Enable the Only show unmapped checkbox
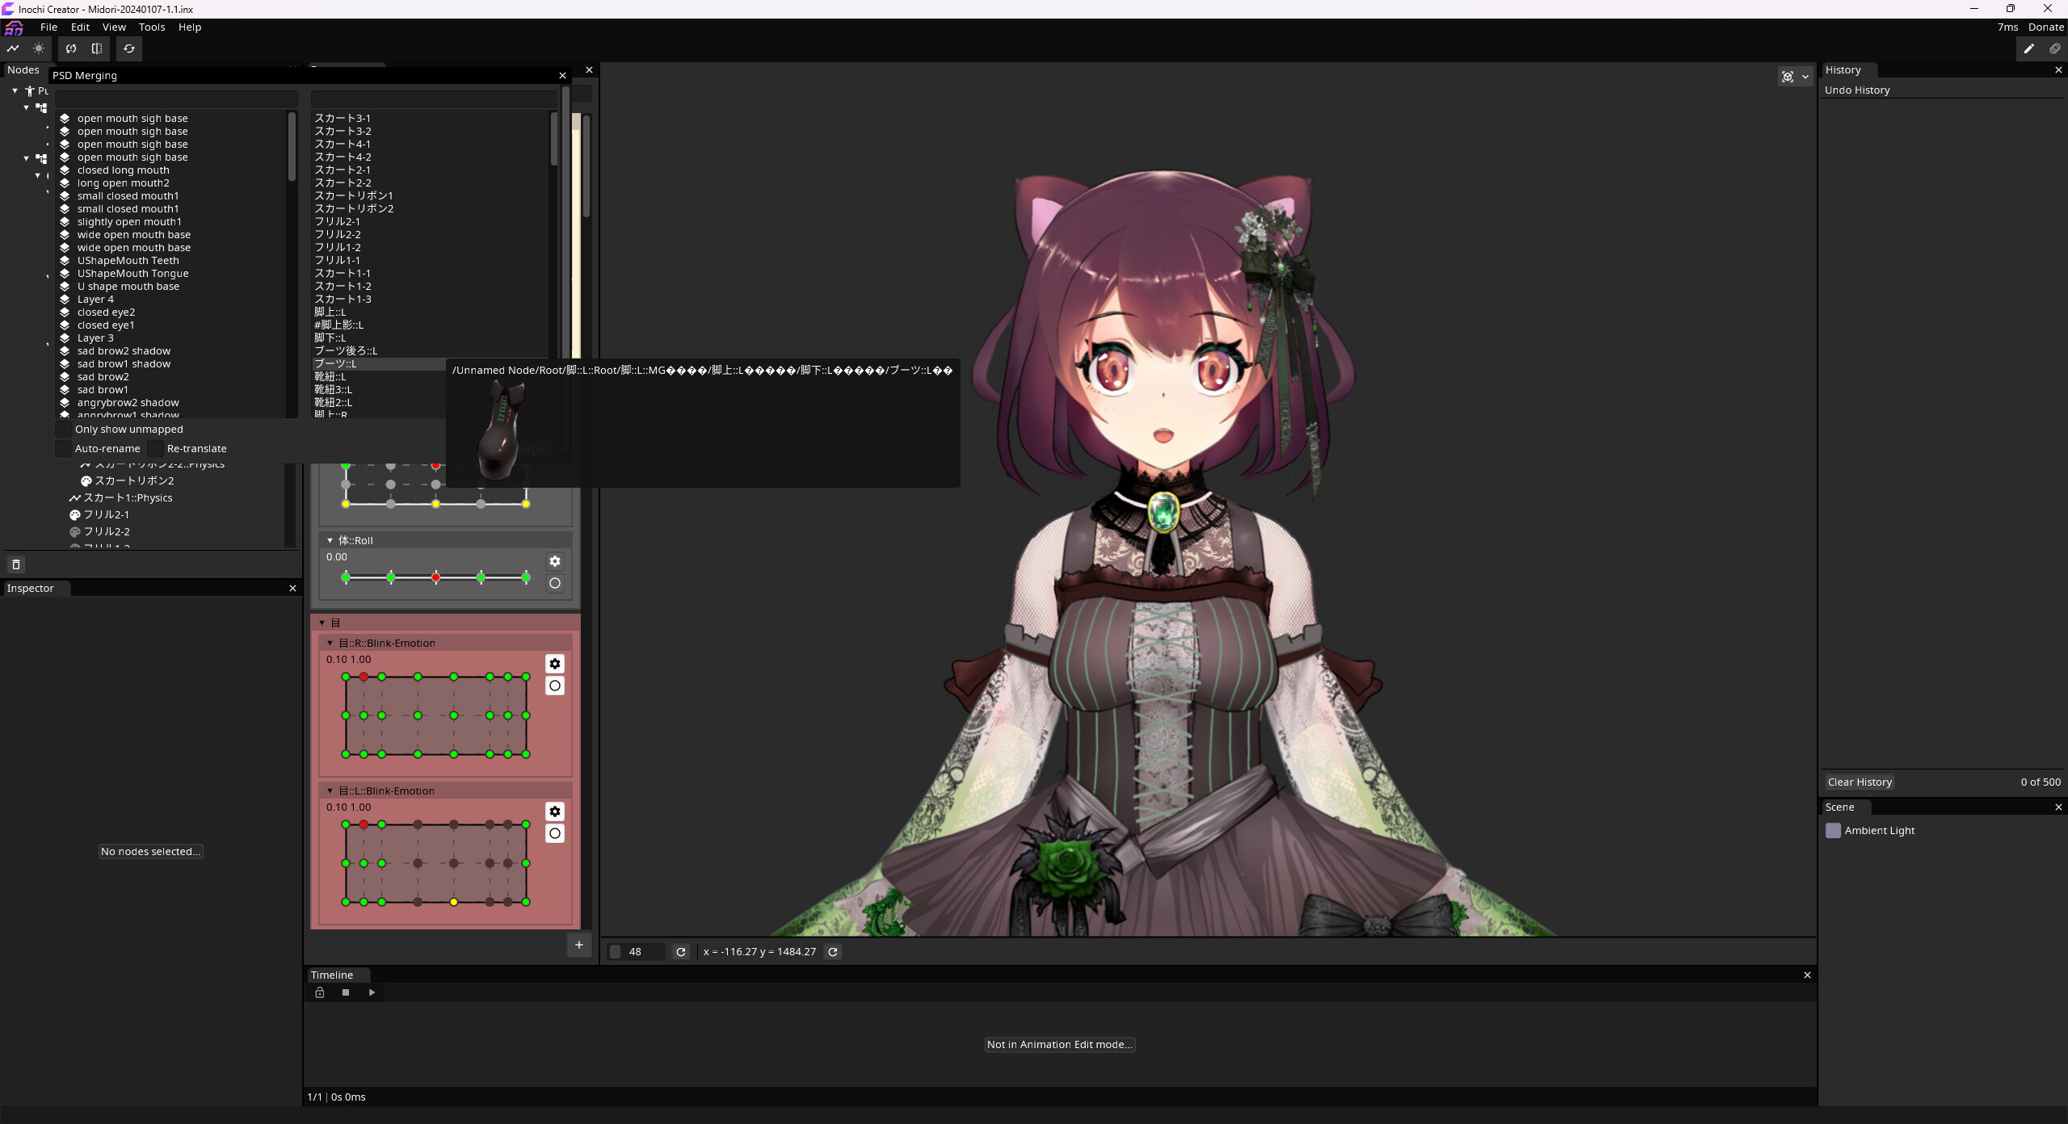The width and height of the screenshot is (2068, 1124). [63, 429]
